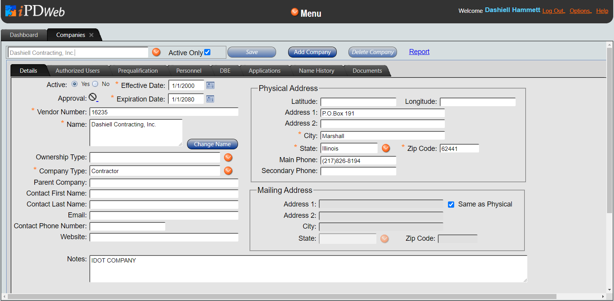Close the Companies tab

click(91, 35)
